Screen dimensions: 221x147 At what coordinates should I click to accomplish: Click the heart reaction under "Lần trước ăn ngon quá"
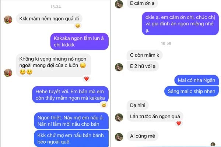pos(179,123)
